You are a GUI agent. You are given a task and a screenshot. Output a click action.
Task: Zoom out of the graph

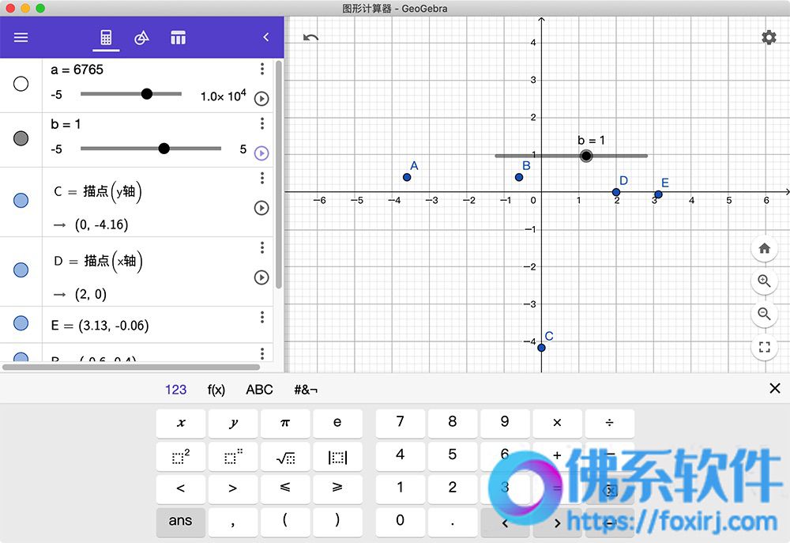[x=764, y=314]
